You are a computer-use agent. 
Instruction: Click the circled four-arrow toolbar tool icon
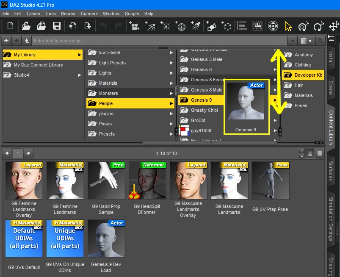(273, 26)
